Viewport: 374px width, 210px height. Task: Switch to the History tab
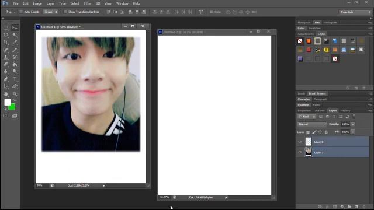coord(345,111)
